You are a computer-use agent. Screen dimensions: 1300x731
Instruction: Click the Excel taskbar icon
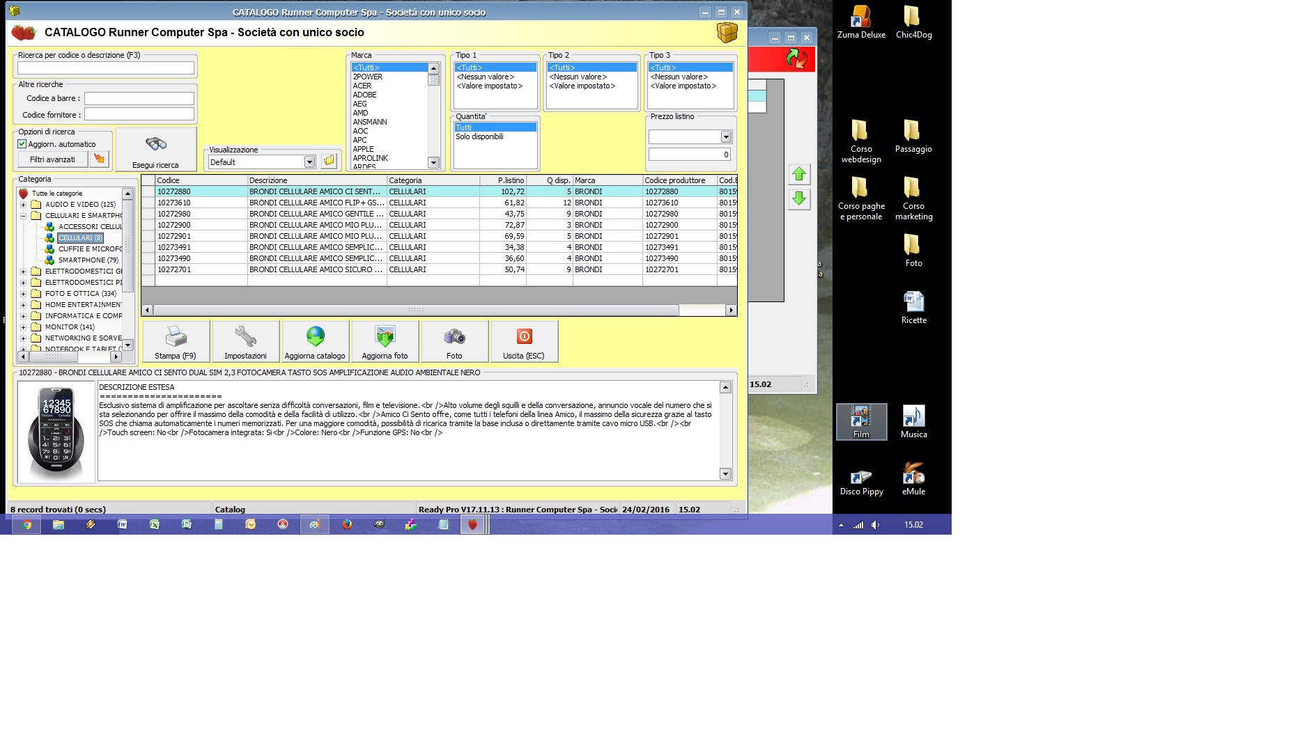[x=154, y=525]
